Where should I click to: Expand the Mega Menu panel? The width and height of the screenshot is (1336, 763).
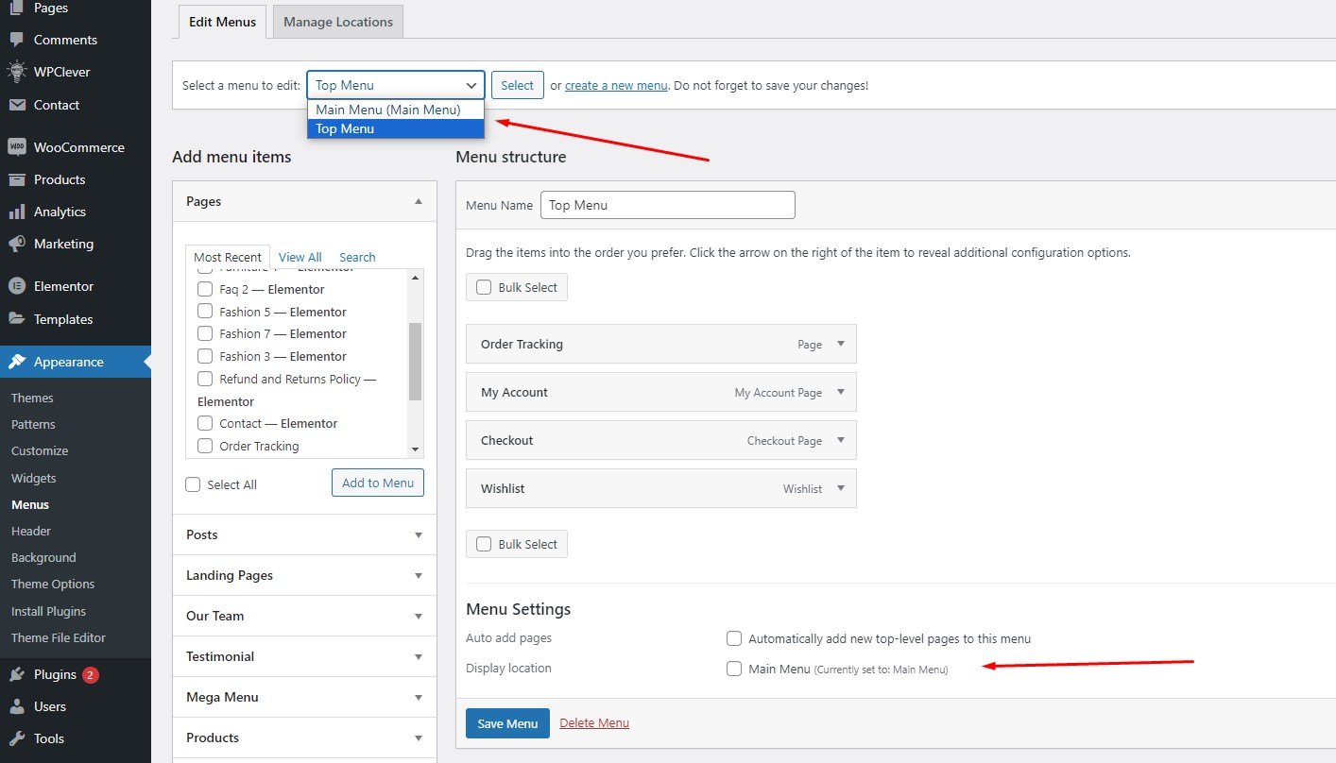tap(419, 697)
